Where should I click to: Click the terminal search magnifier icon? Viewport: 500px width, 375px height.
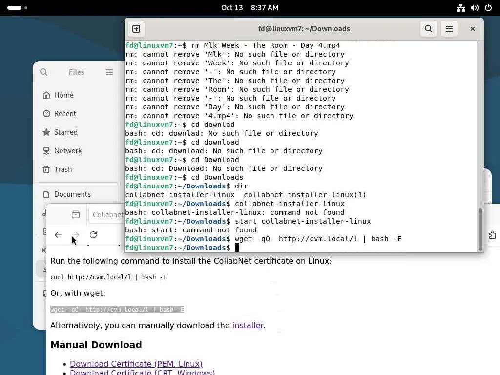tap(429, 29)
